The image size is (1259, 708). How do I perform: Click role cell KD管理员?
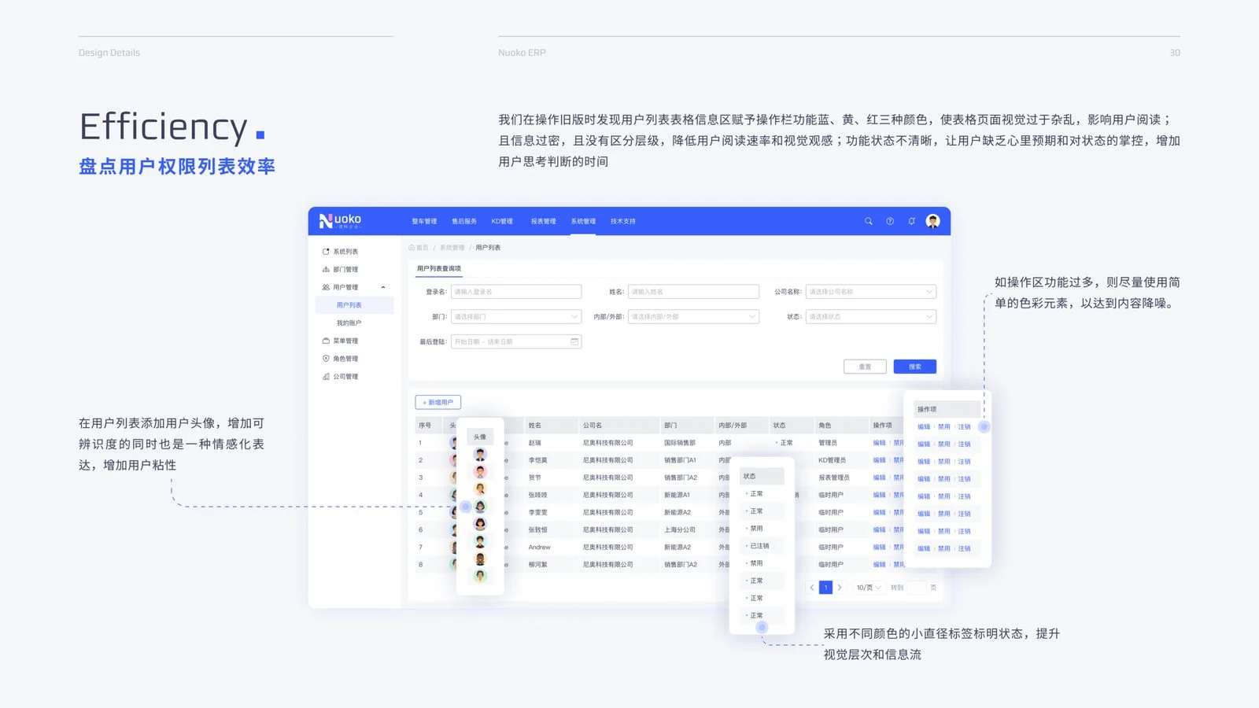coord(833,460)
